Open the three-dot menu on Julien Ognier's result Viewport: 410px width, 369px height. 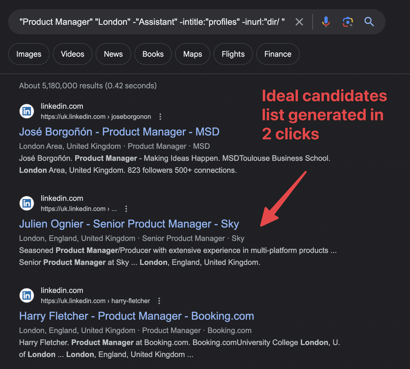pyautogui.click(x=126, y=209)
